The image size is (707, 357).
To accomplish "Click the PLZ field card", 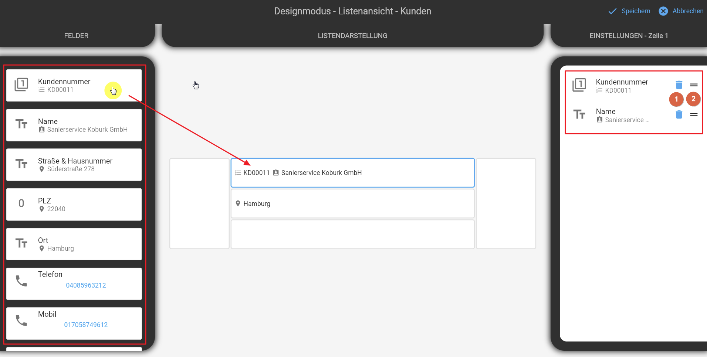I will point(74,205).
